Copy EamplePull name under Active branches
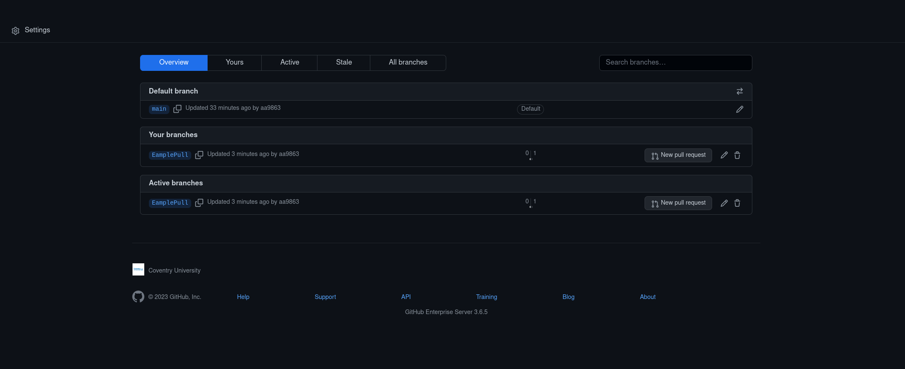905x369 pixels. [199, 203]
